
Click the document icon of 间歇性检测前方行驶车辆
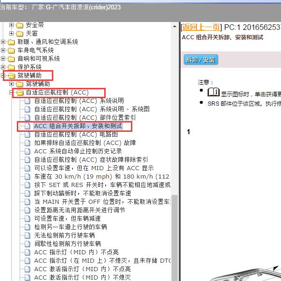pyautogui.click(x=28, y=244)
